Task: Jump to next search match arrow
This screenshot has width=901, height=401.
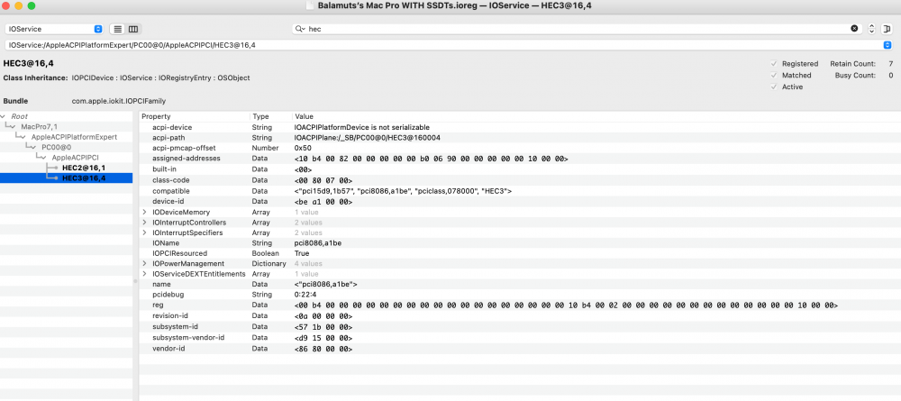Action: tap(871, 32)
